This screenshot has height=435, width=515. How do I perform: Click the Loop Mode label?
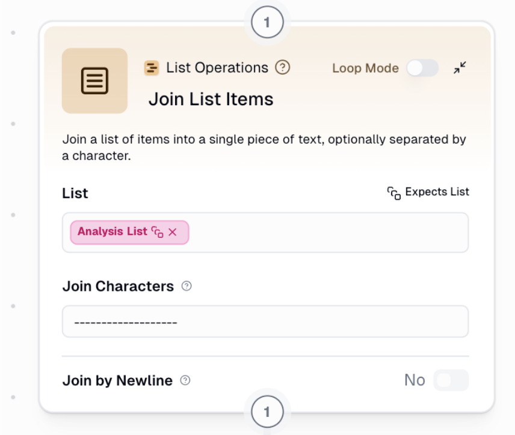pyautogui.click(x=365, y=68)
